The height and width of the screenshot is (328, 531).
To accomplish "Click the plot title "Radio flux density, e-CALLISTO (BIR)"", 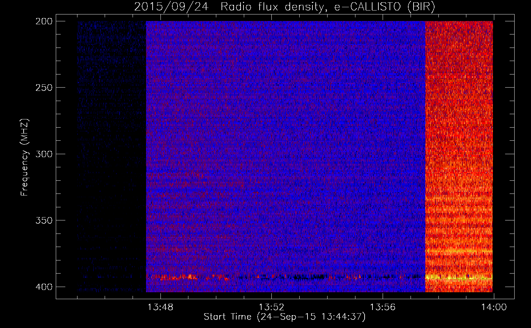I will tap(328, 7).
